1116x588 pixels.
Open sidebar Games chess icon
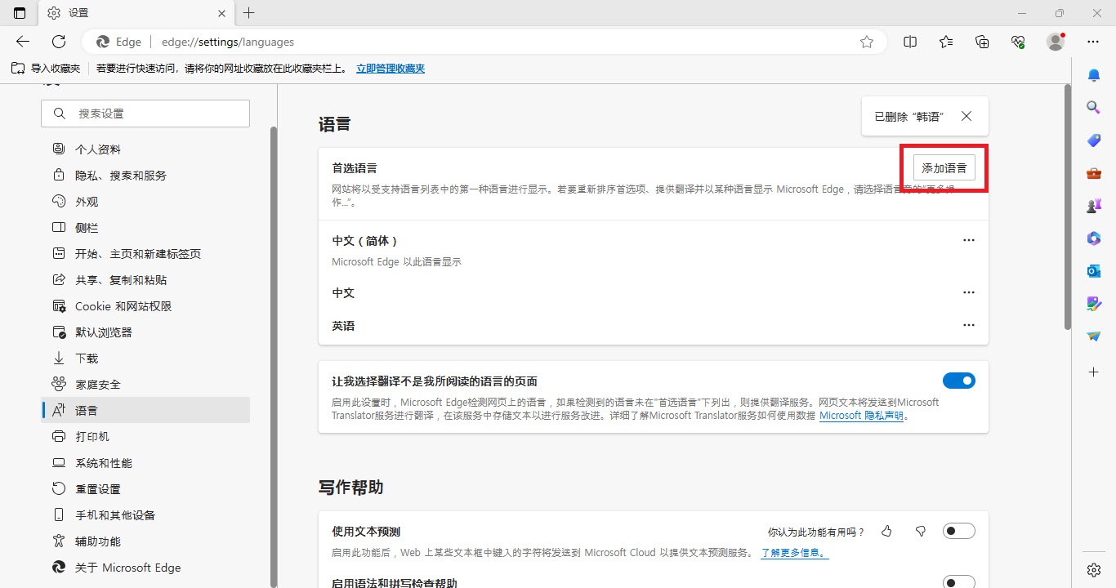click(x=1094, y=206)
